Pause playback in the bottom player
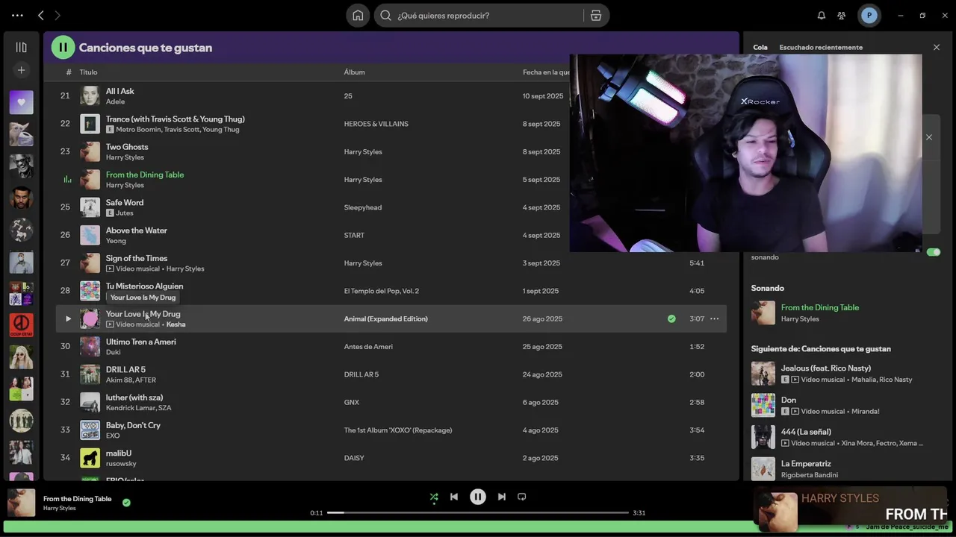Image resolution: width=956 pixels, height=537 pixels. pyautogui.click(x=478, y=497)
